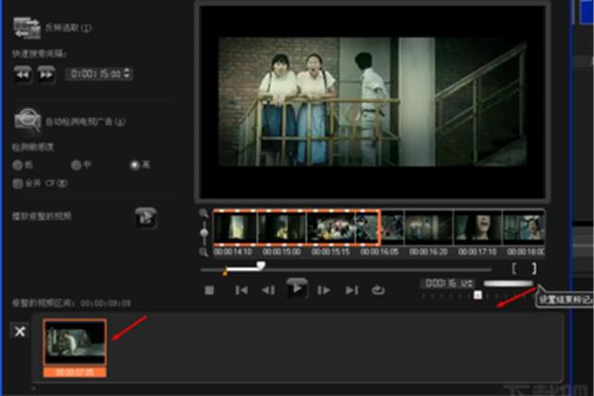Toggle the repeat loop button
594x396 pixels.
[x=378, y=291]
